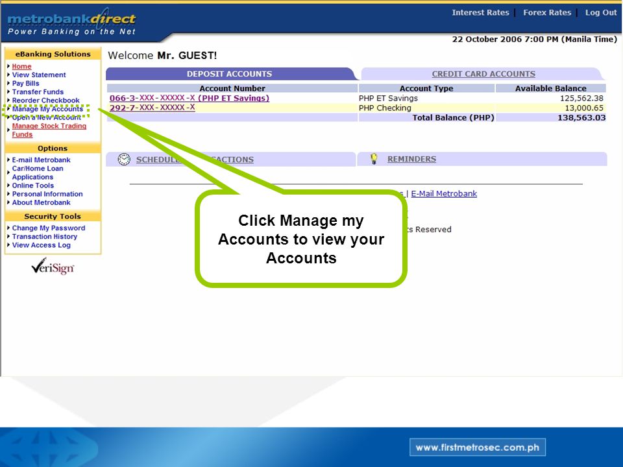Click the metrobankdirect logo
The height and width of the screenshot is (467, 623).
(x=71, y=21)
